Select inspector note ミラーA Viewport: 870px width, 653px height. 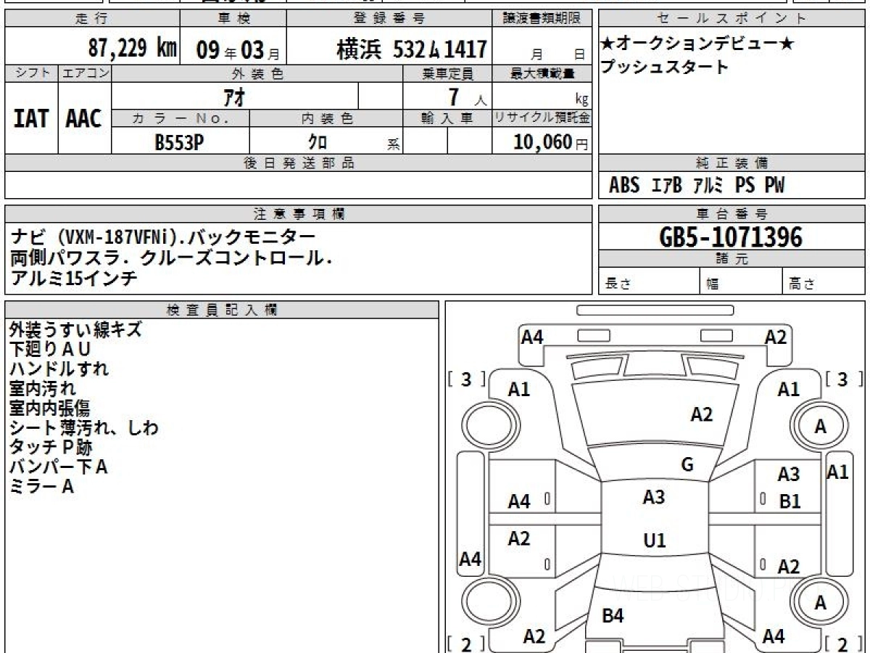pyautogui.click(x=42, y=486)
